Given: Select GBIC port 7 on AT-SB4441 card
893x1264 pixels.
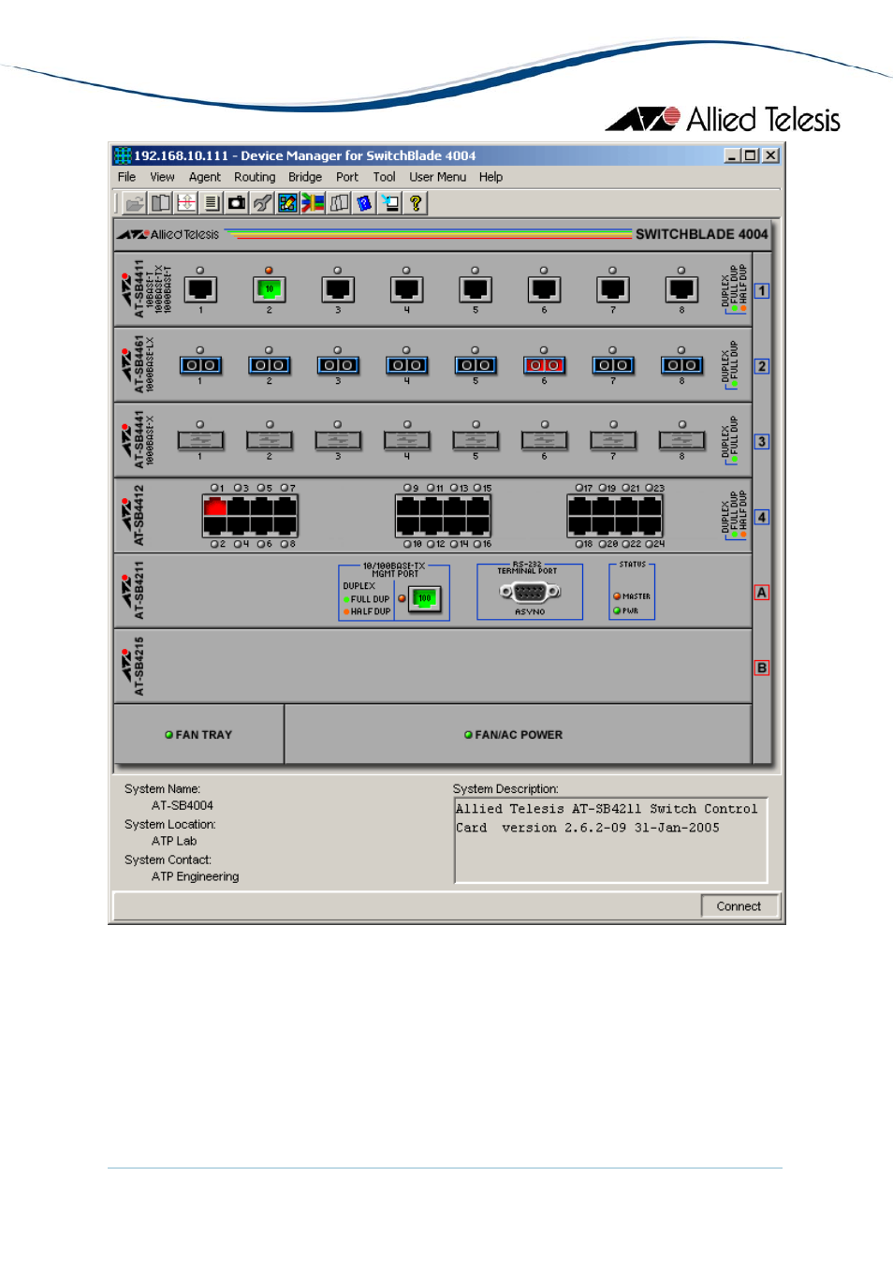Looking at the screenshot, I should coord(613,440).
